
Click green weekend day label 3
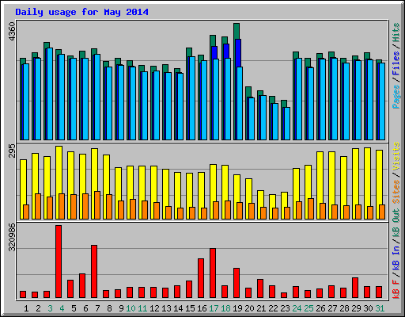click(50, 308)
